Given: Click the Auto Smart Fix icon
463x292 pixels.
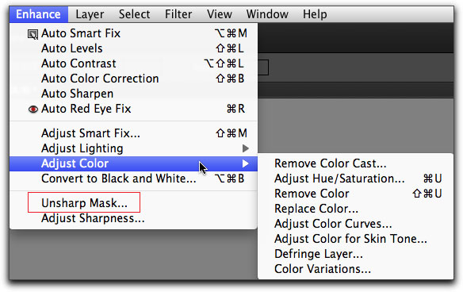Looking at the screenshot, I should (x=33, y=34).
